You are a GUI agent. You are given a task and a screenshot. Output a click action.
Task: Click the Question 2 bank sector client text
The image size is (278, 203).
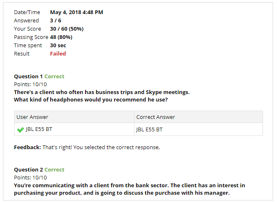tap(129, 189)
